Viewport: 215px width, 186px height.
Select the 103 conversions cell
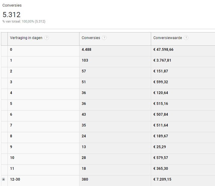coord(85,60)
